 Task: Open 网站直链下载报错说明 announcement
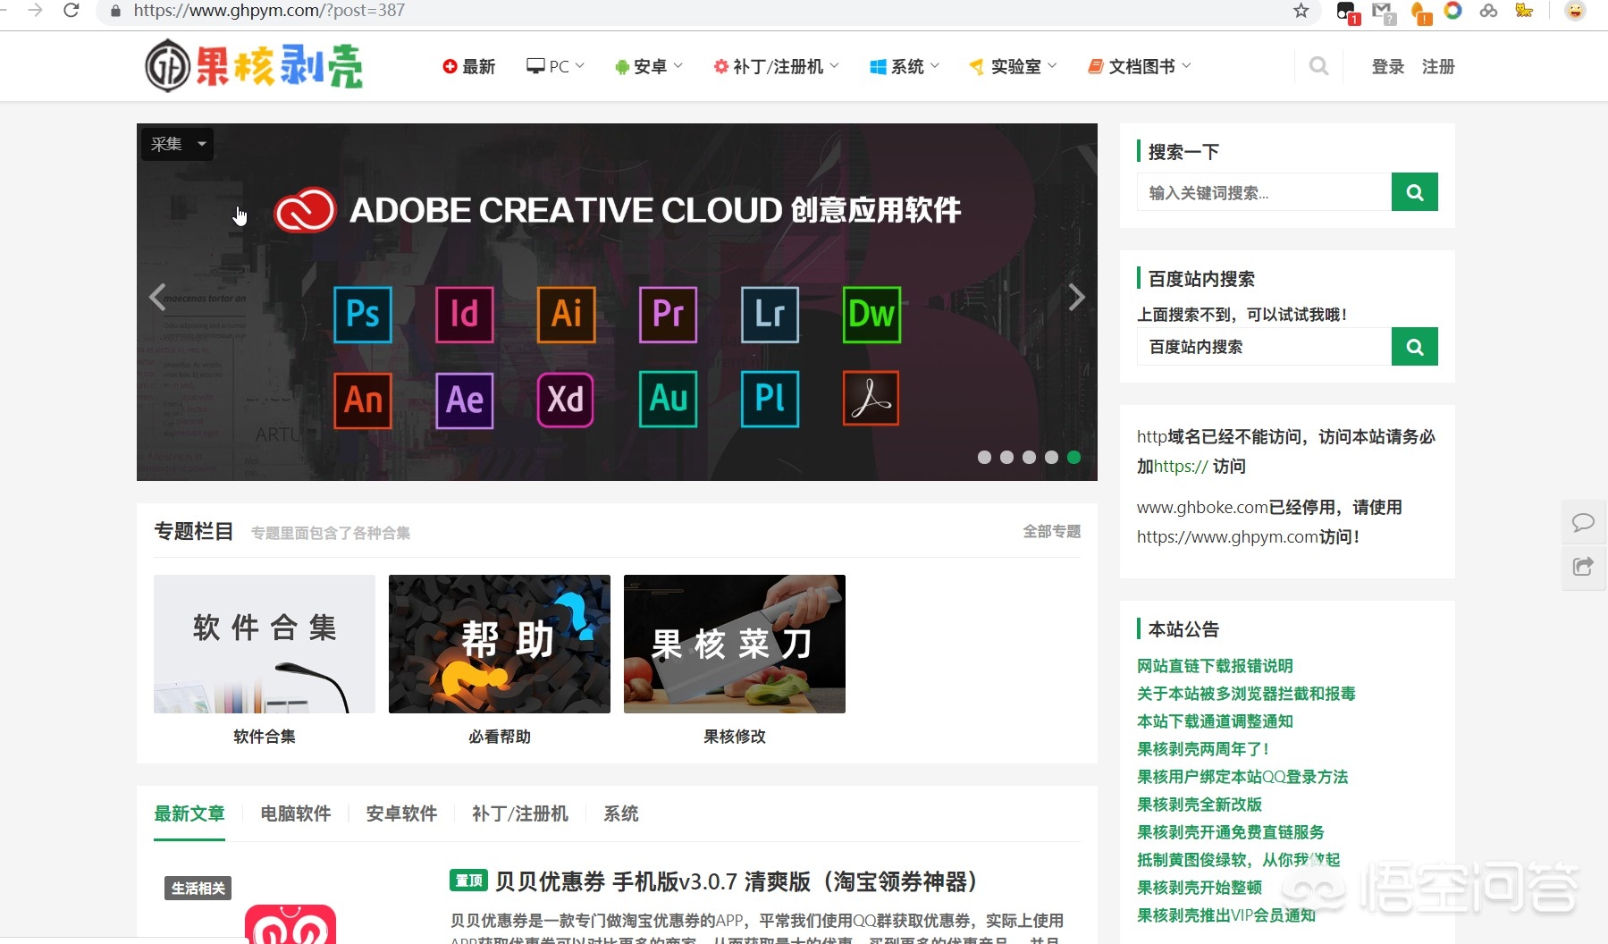click(1215, 666)
